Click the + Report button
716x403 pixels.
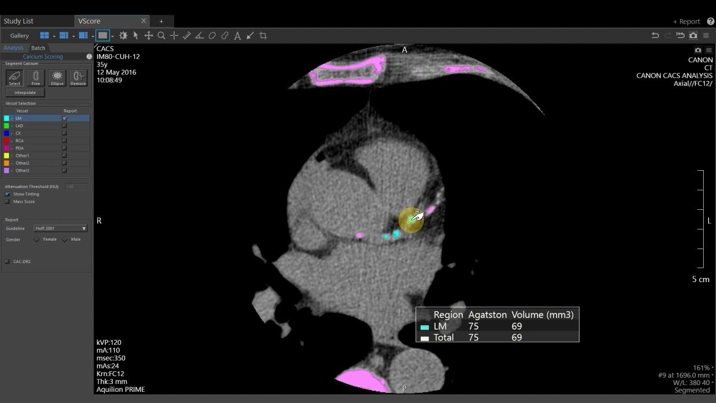pyautogui.click(x=686, y=21)
